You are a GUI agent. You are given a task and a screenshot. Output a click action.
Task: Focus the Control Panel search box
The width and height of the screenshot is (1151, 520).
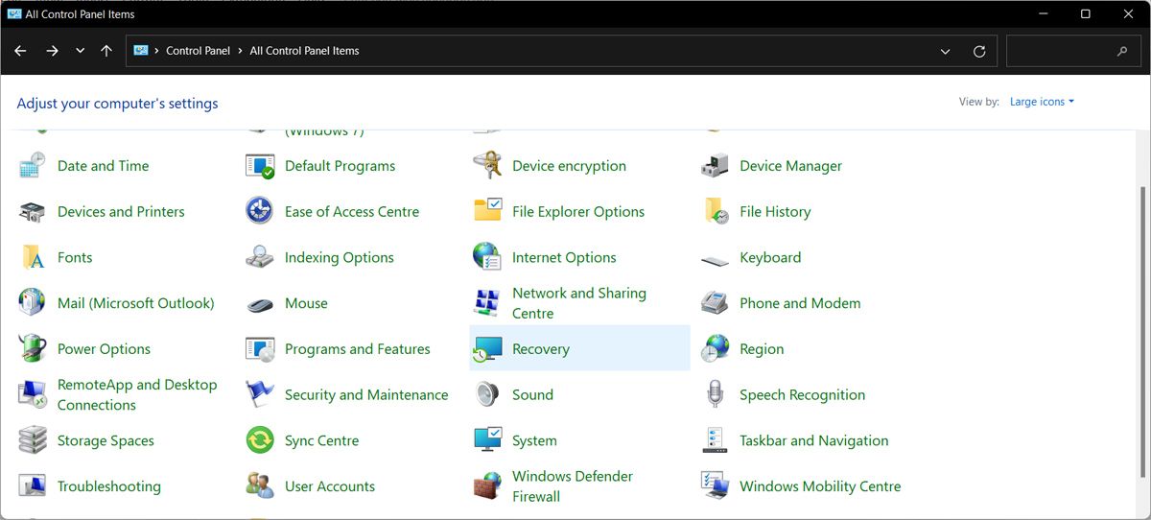[1073, 51]
